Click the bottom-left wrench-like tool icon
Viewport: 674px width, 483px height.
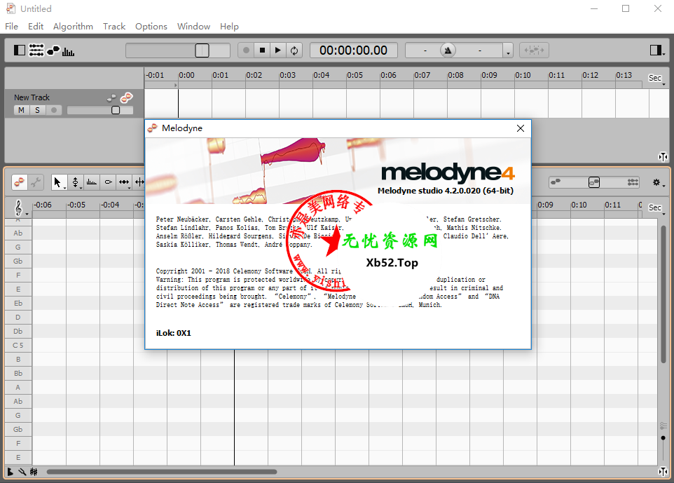pos(22,472)
